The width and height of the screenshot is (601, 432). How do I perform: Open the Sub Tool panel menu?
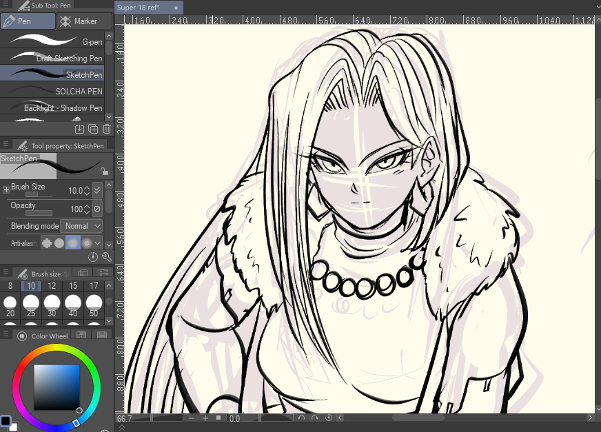coord(6,4)
